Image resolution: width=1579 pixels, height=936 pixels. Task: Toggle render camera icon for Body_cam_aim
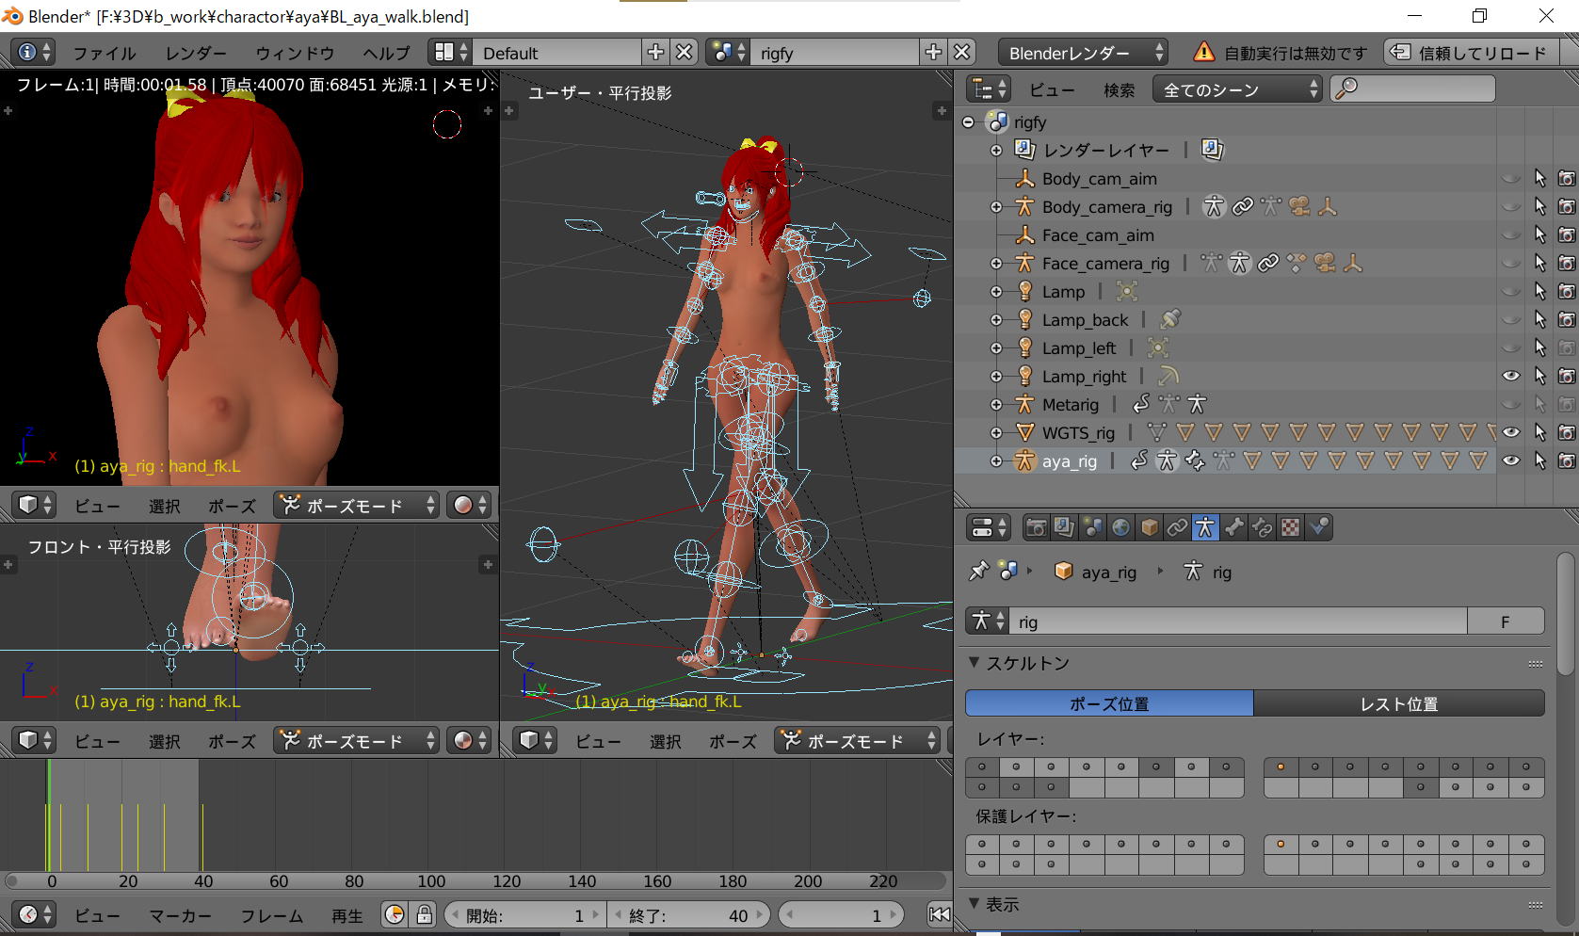tap(1567, 179)
